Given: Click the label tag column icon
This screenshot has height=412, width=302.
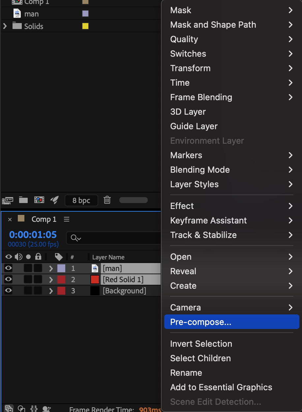Looking at the screenshot, I should click(x=59, y=257).
